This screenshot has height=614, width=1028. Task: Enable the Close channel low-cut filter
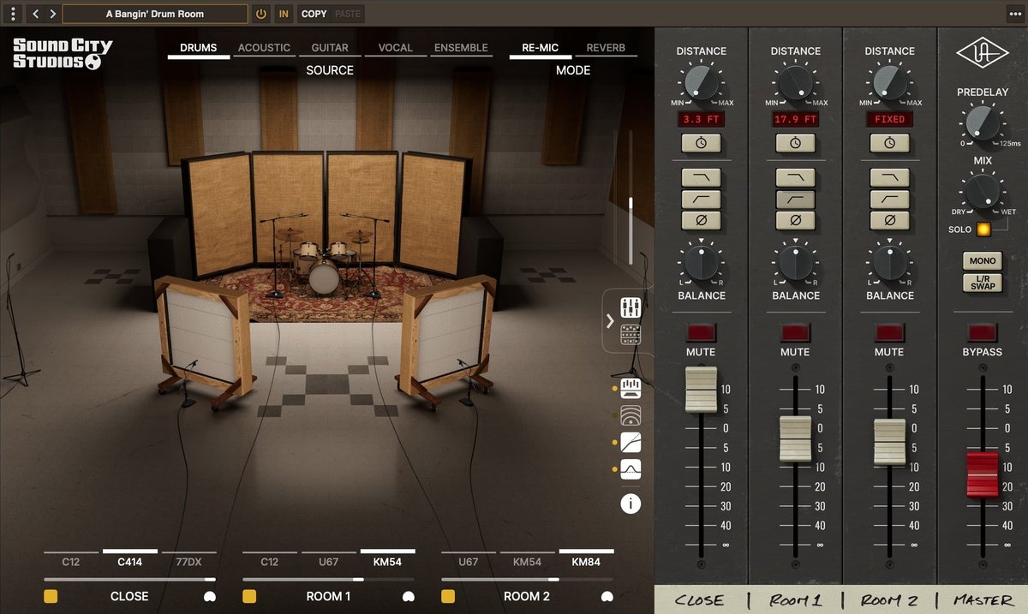(701, 199)
